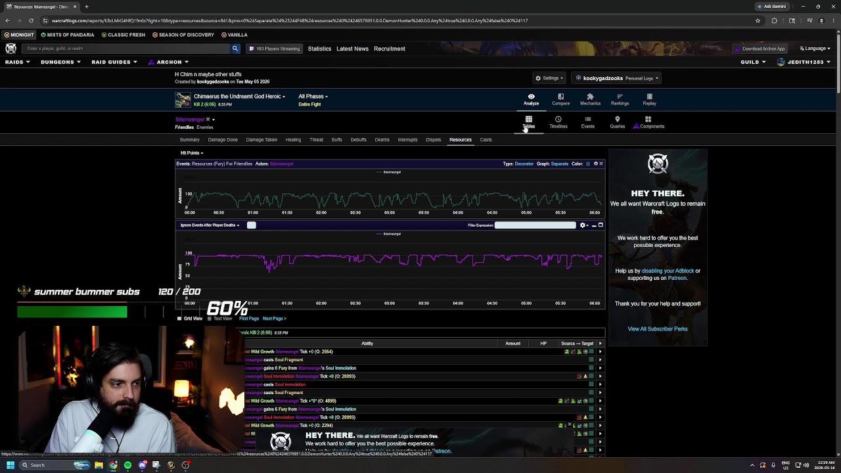Click the search magnifier button
841x473 pixels.
tap(235, 49)
